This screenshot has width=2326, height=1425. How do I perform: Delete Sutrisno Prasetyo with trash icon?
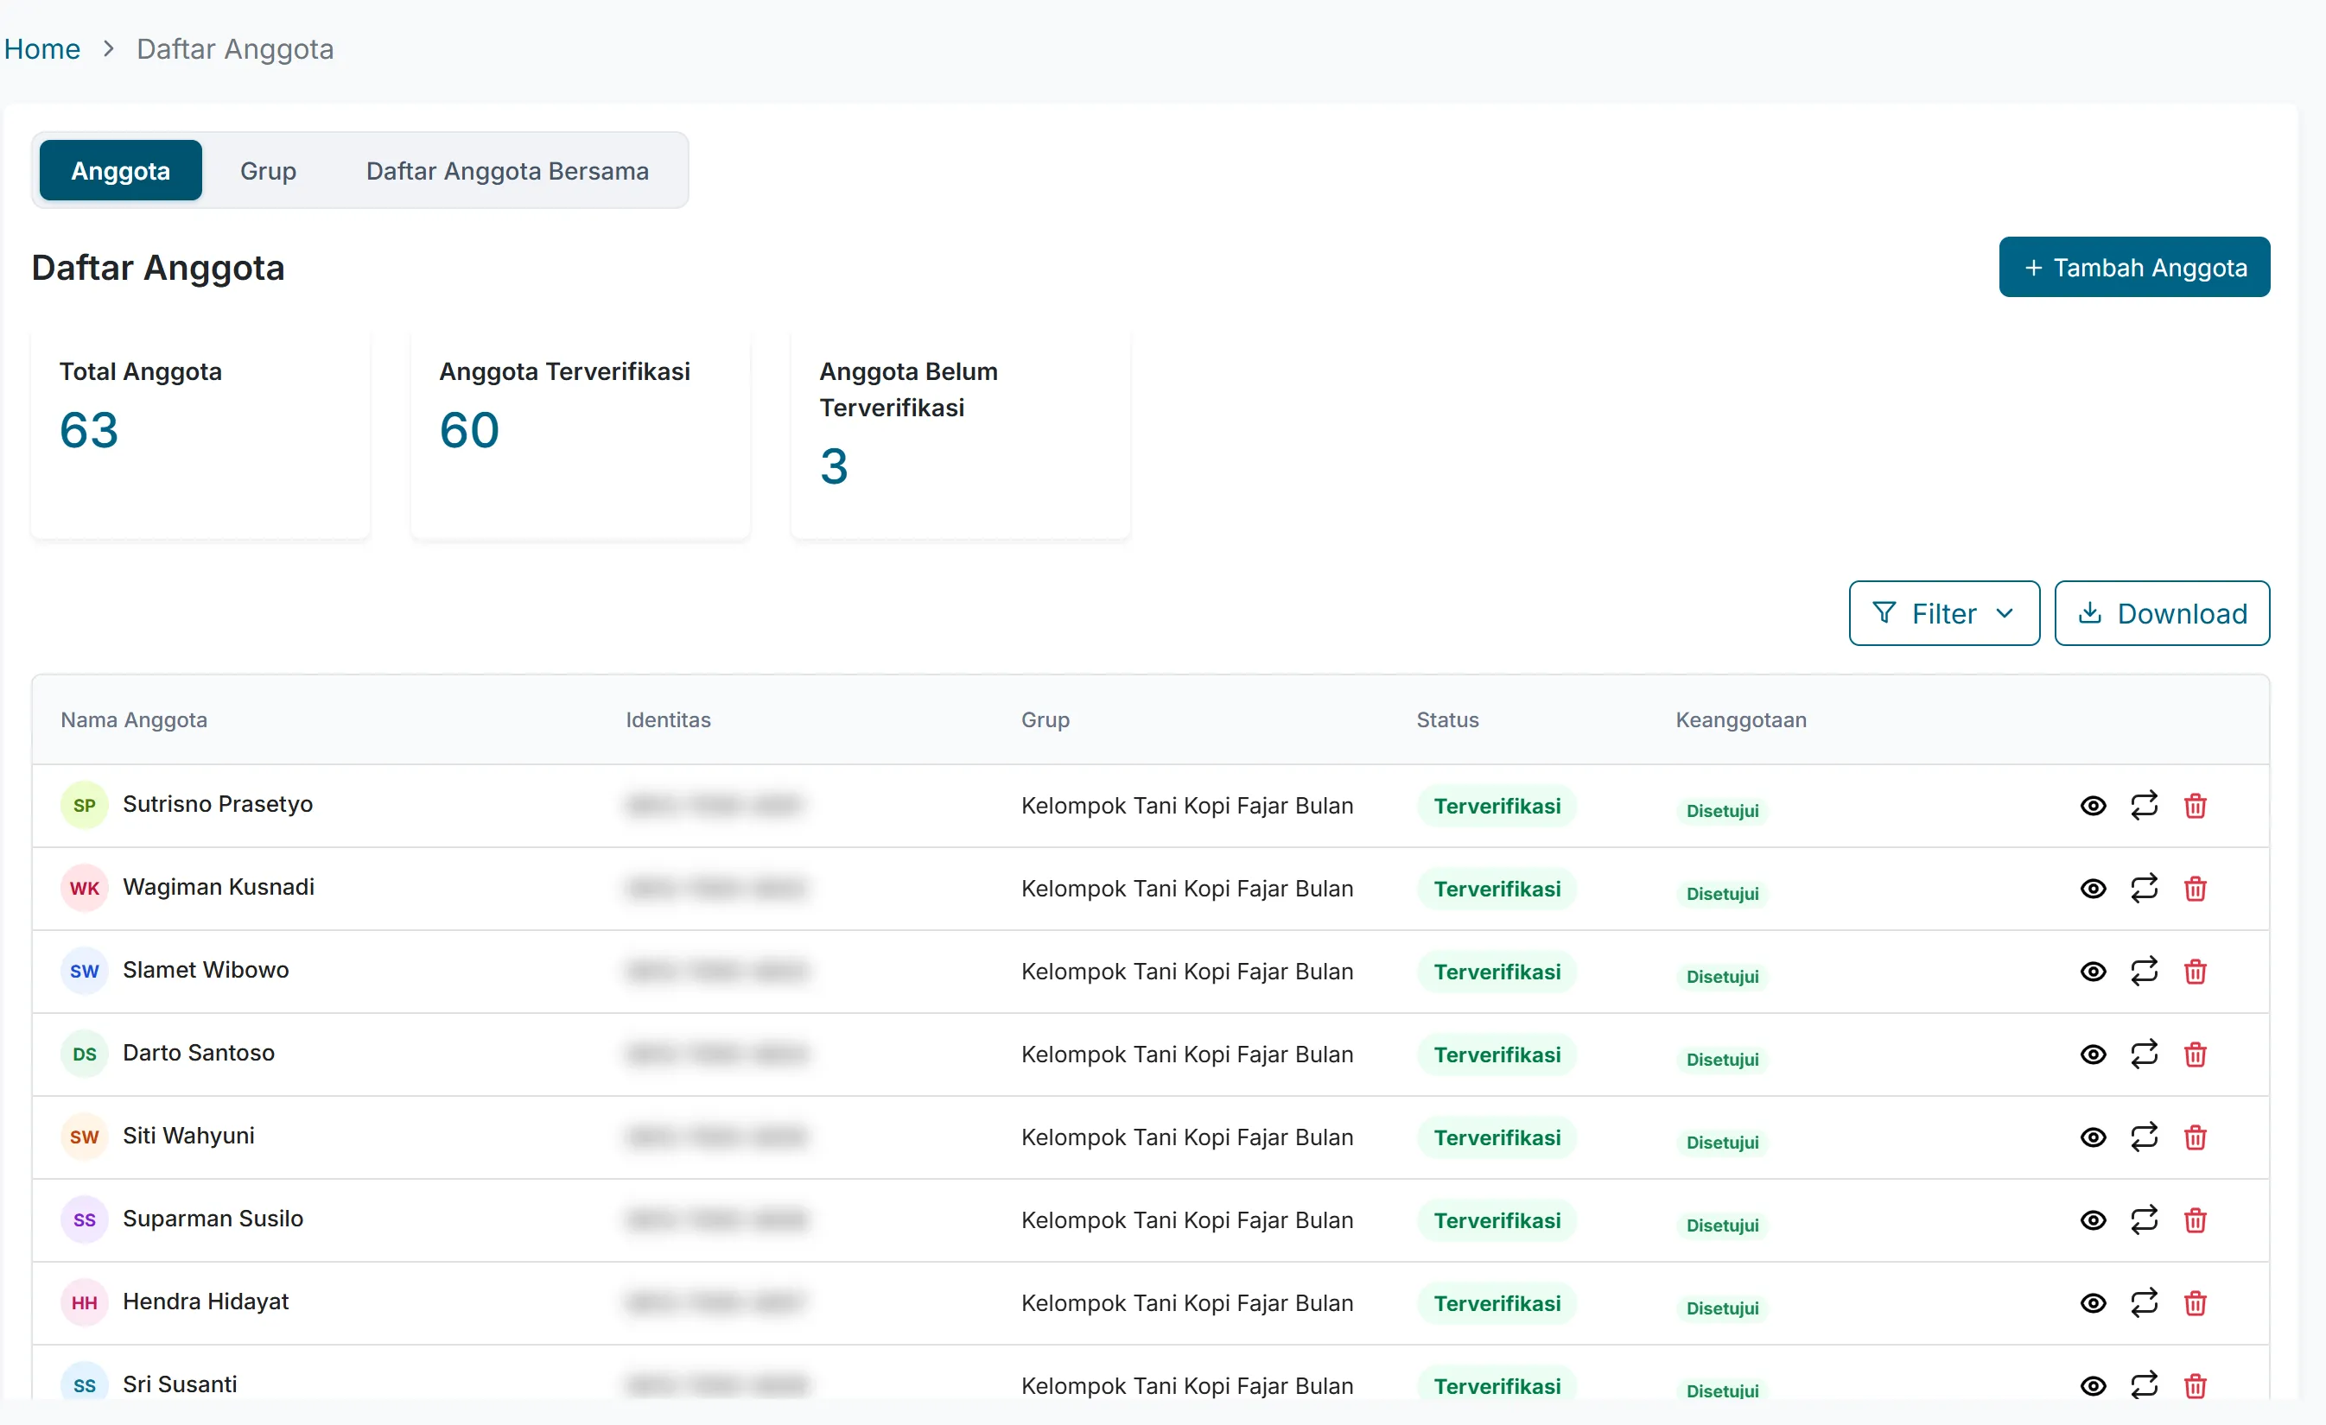[x=2195, y=806]
